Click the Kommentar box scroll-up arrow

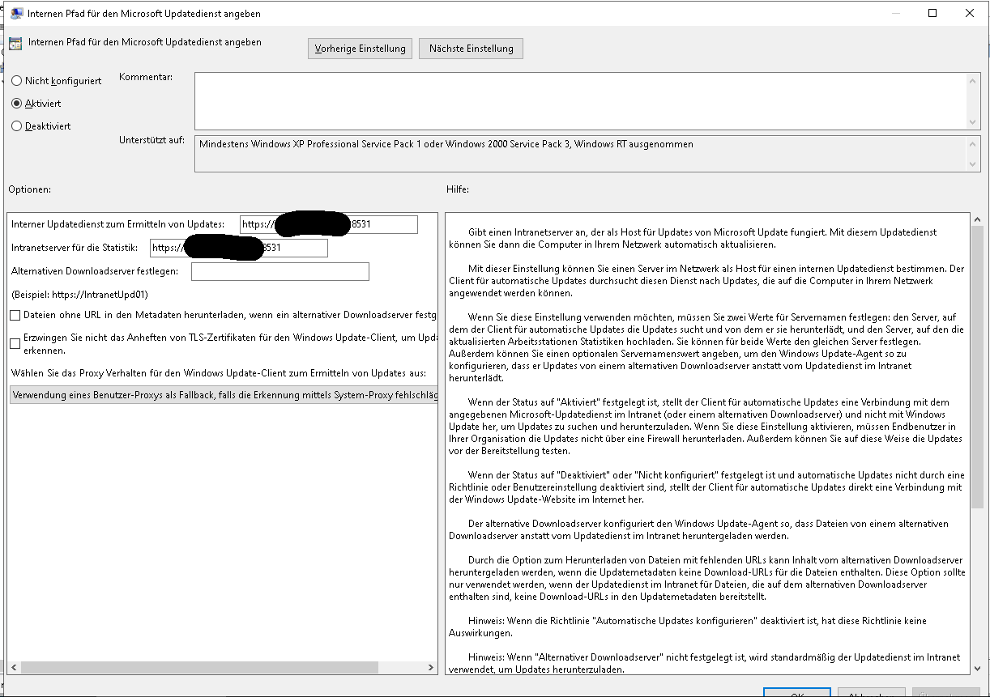pos(974,79)
